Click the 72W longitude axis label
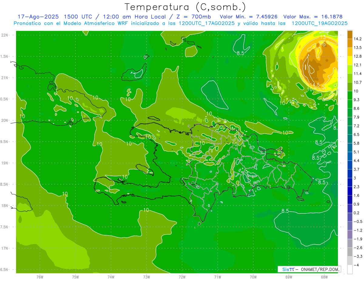 (x=182, y=277)
